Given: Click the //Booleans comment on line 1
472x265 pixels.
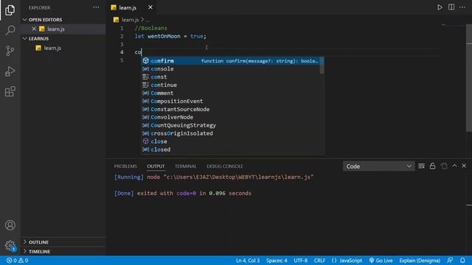Looking at the screenshot, I should (150, 28).
